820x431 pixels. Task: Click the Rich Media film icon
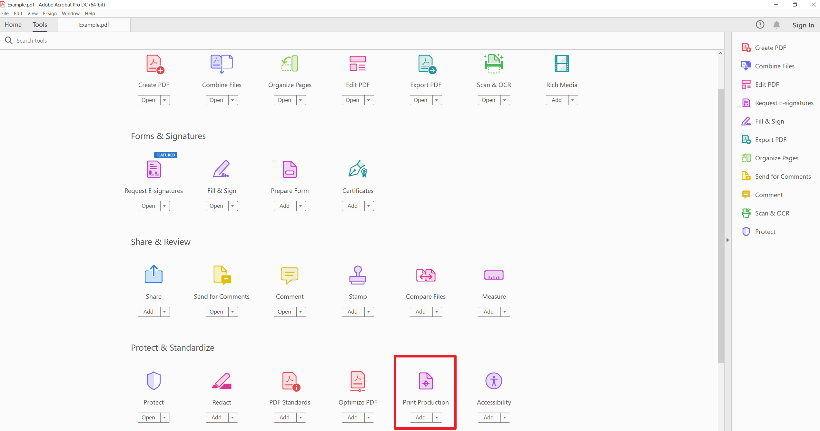tap(562, 64)
